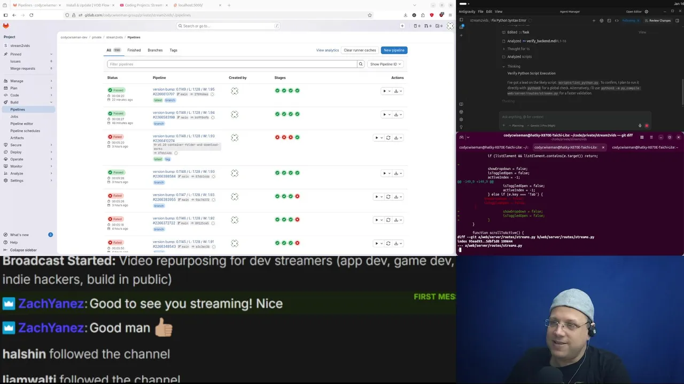This screenshot has width=684, height=384.
Task: Collapse the Build section in GitLab sidebar
Action: 28,102
